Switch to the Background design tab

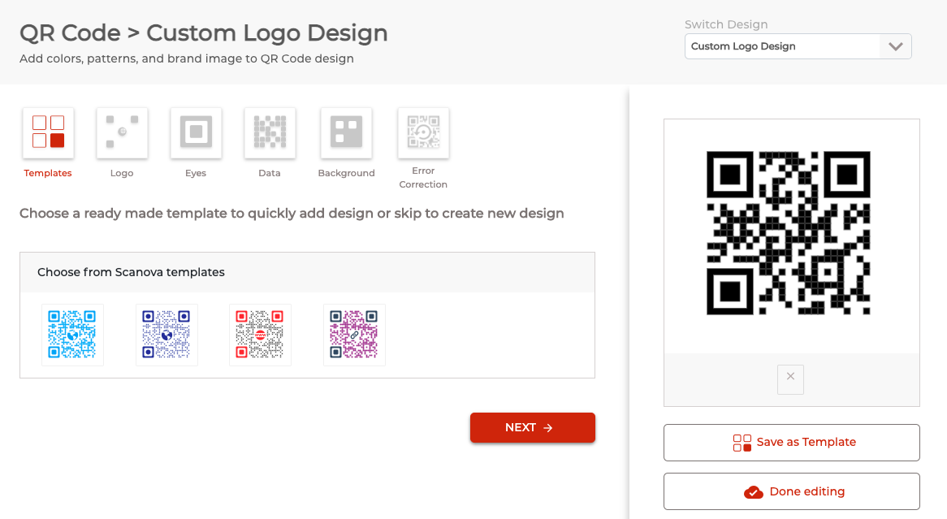click(347, 132)
